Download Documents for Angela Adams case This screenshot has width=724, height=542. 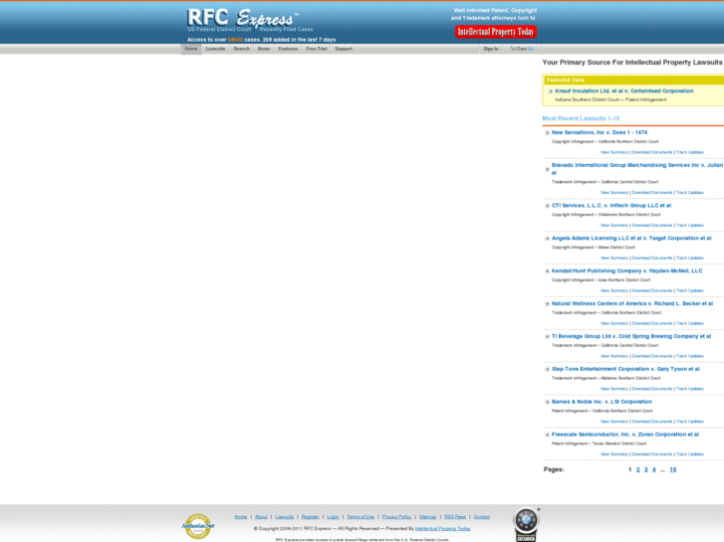652,259
